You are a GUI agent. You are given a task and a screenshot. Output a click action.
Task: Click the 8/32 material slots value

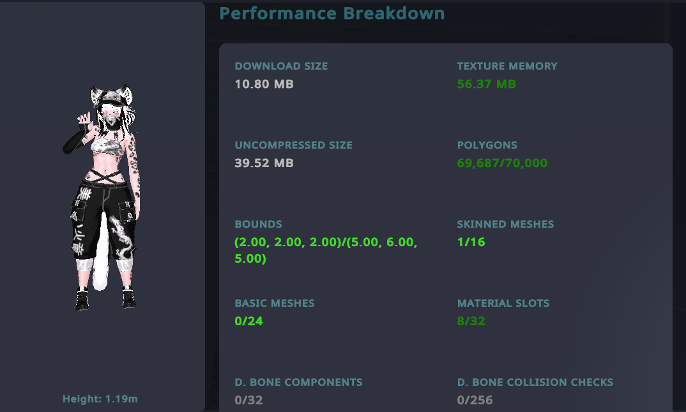click(471, 321)
